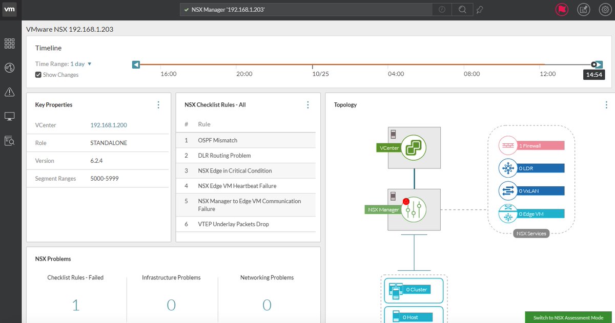Viewport: 615px width, 323px height.
Task: Select the DLR Routing Problem rule
Action: (245, 156)
